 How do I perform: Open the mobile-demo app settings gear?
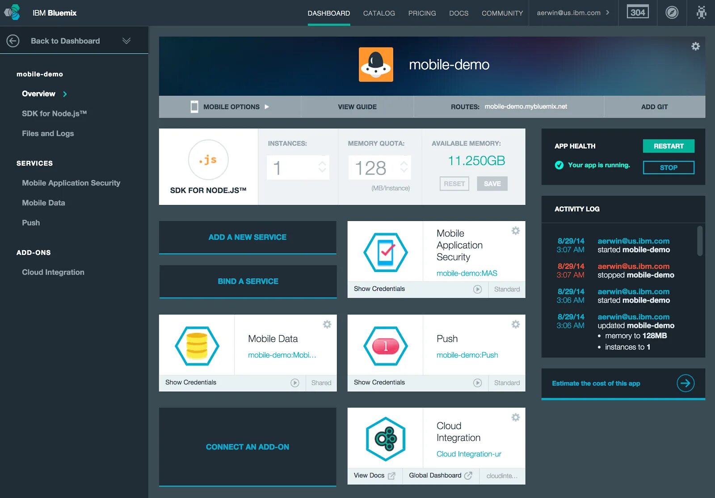click(x=695, y=46)
